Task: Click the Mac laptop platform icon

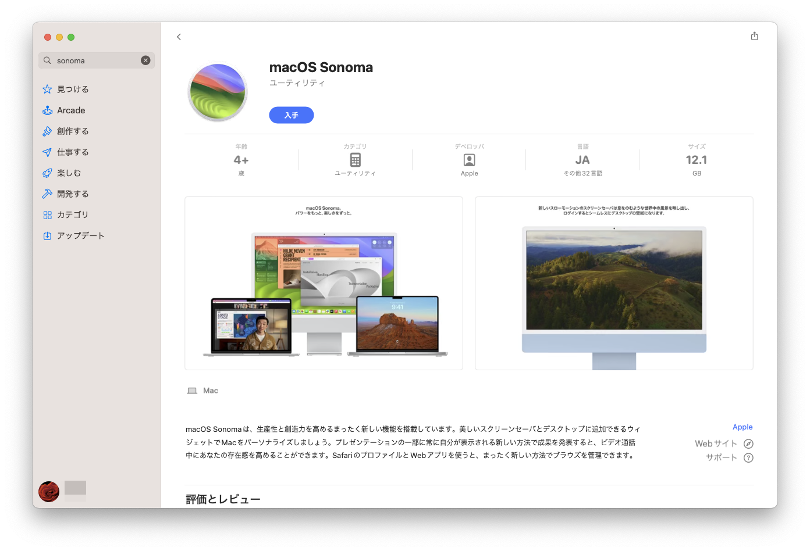Action: click(192, 391)
